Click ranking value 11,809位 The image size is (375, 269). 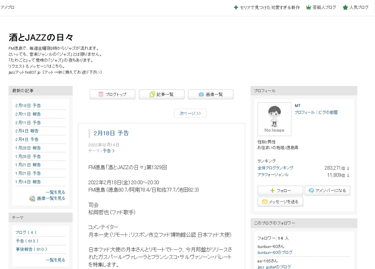point(336,175)
